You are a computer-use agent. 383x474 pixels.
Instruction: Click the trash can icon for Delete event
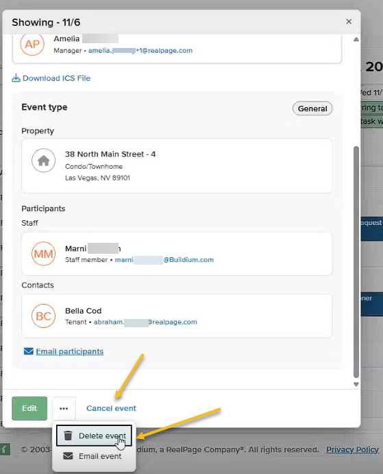coord(69,436)
